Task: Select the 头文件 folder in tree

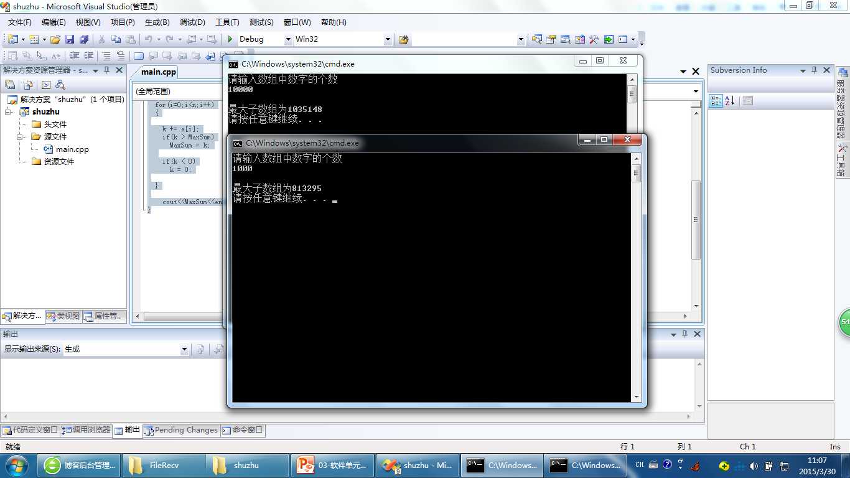Action: click(x=55, y=124)
